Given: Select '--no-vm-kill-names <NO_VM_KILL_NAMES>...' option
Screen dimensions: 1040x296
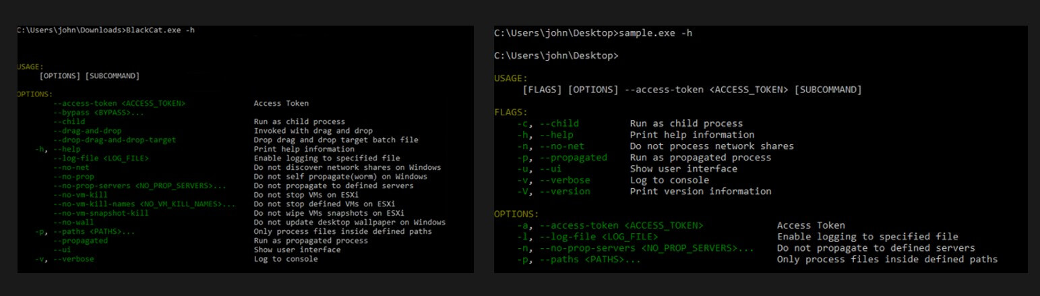Looking at the screenshot, I should [x=144, y=204].
